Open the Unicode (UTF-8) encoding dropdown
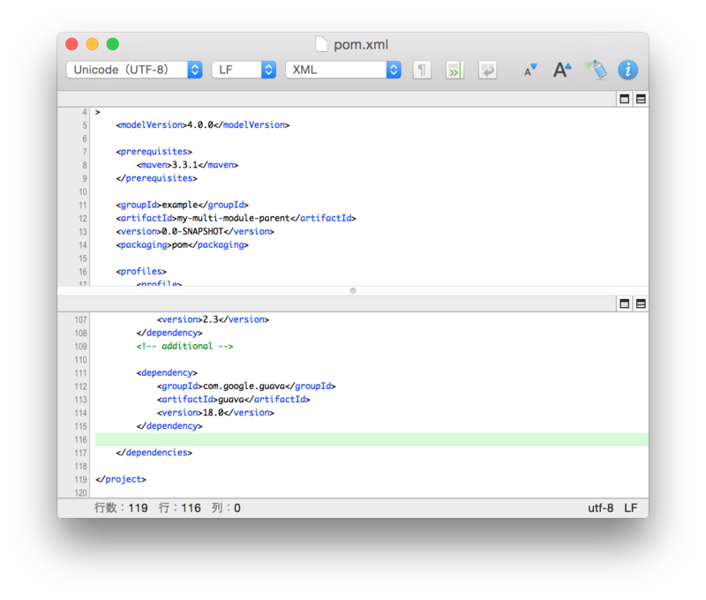Viewport: 706px width, 600px height. [x=134, y=70]
